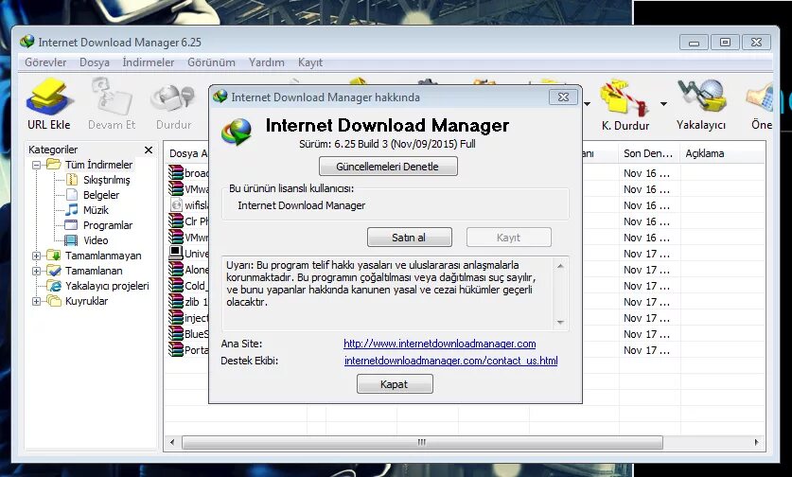792x477 pixels.
Task: Open the Görevler menu
Action: point(45,62)
